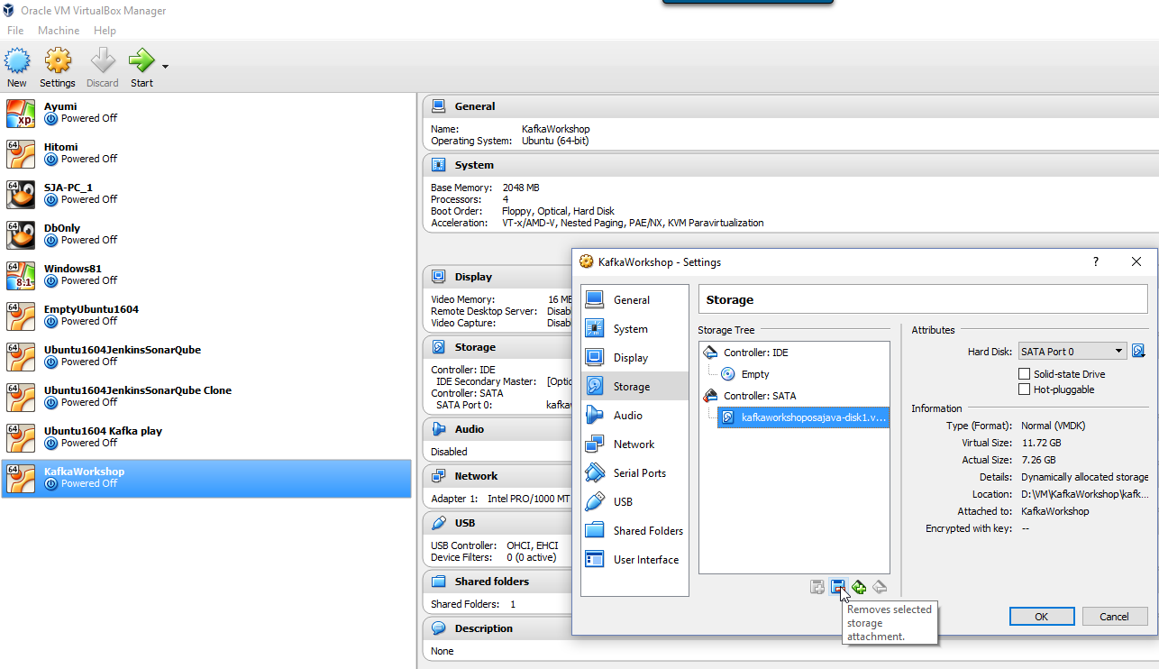The width and height of the screenshot is (1159, 669).
Task: Select the Ayumi virtual machine
Action: pyautogui.click(x=206, y=113)
